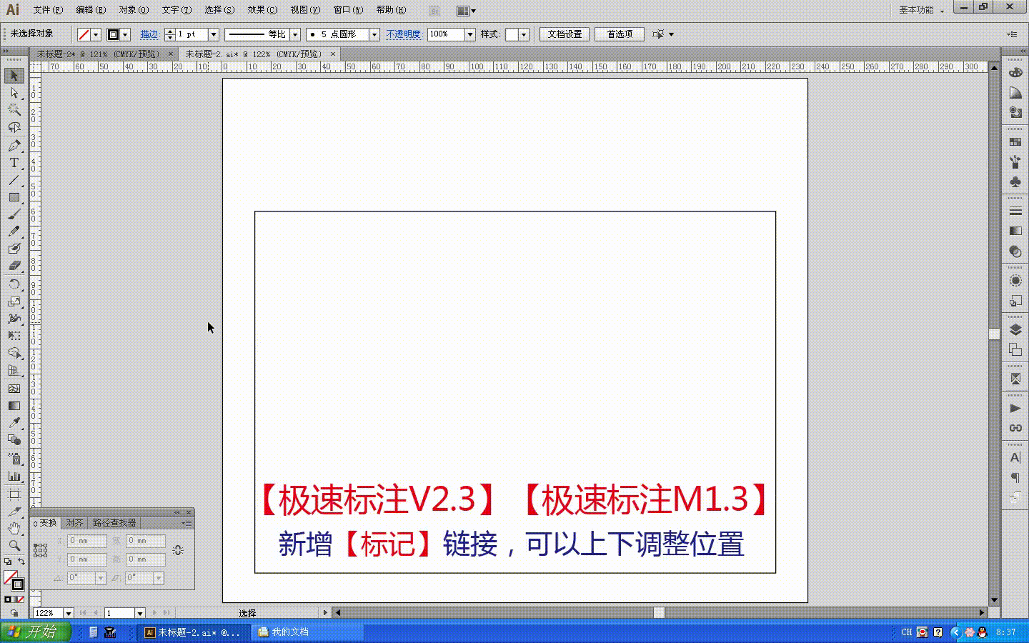Reset to default fill and stroke

point(8,562)
